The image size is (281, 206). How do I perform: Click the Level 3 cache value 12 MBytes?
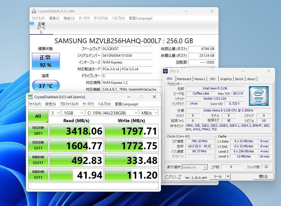[x=244, y=156]
